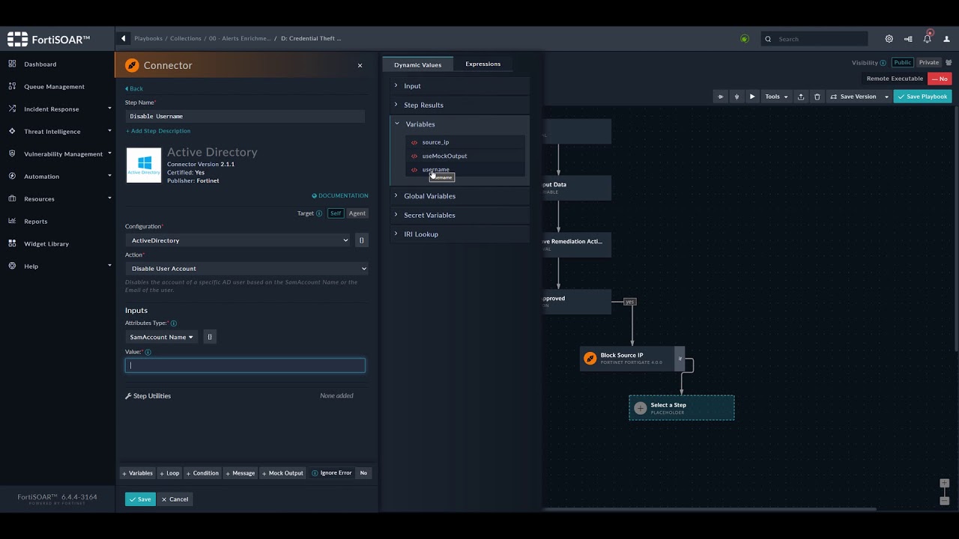Set playbook visibility to Private

coord(928,63)
